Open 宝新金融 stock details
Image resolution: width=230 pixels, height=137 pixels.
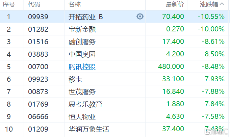82,29
